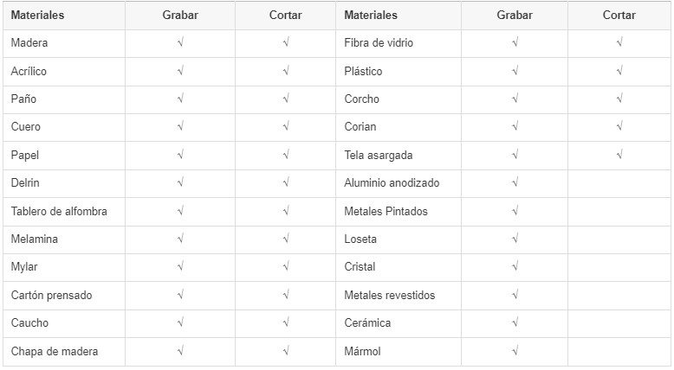Image resolution: width=674 pixels, height=370 pixels.
Task: Click the Cartón prensado material cell
Action: tap(64, 295)
